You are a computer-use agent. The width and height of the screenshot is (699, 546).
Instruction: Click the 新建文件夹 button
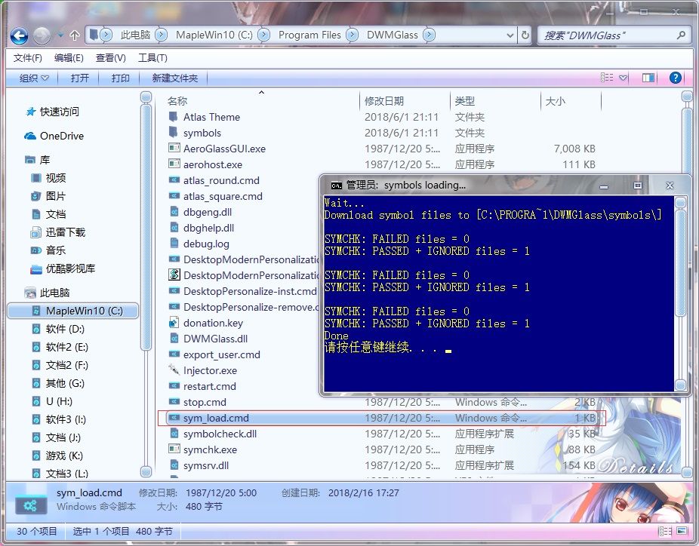175,78
